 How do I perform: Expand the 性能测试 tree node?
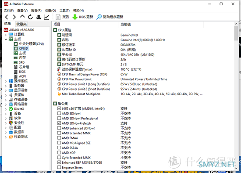pos(6,137)
